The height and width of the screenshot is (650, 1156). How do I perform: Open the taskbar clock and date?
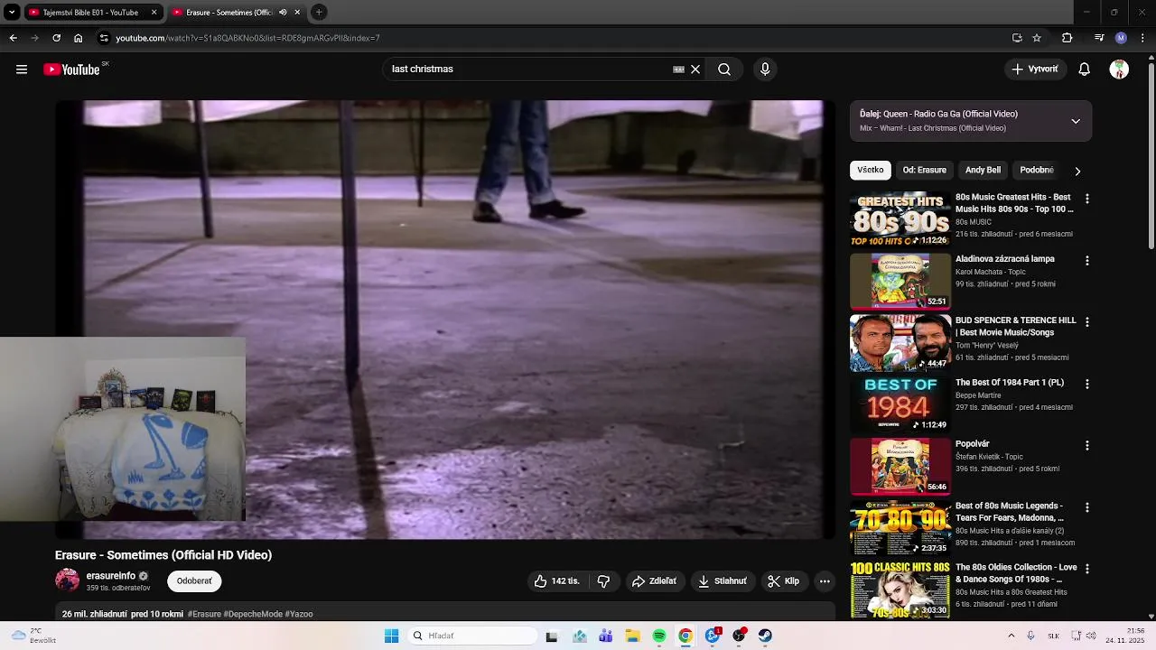coord(1125,636)
